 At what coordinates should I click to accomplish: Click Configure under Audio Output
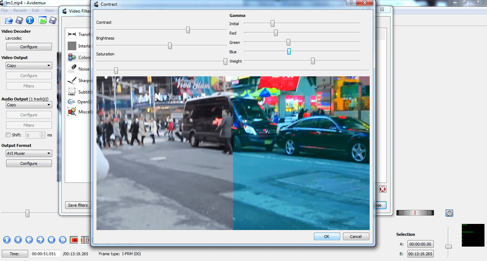click(x=29, y=115)
